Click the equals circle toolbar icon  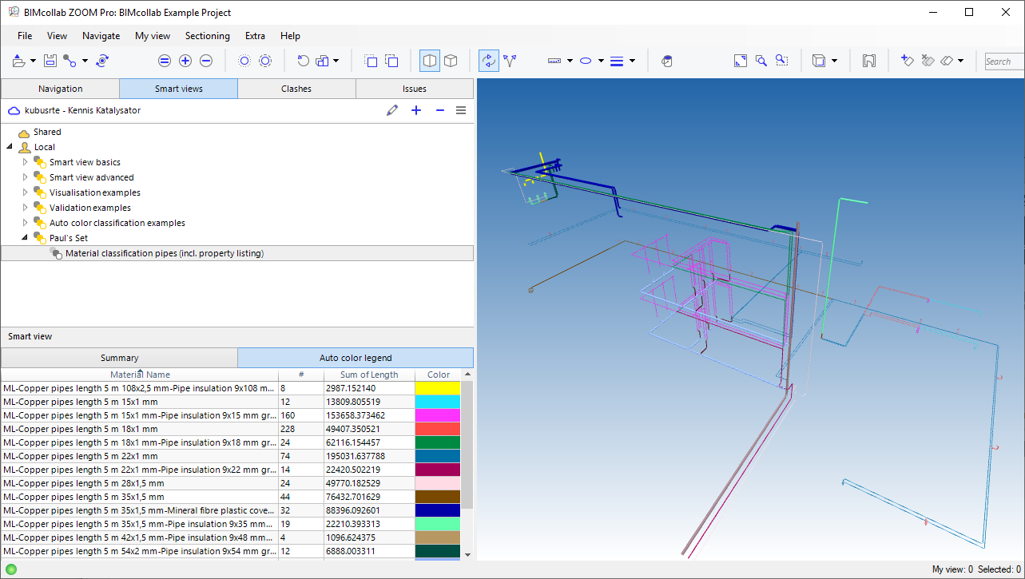pos(165,61)
